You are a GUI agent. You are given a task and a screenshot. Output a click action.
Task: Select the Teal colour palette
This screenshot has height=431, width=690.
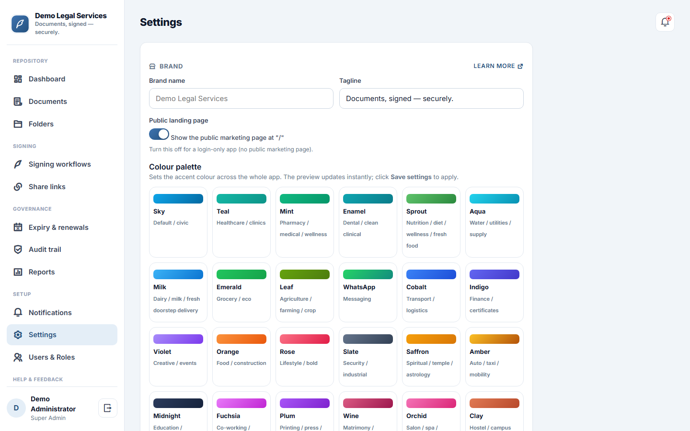241,222
